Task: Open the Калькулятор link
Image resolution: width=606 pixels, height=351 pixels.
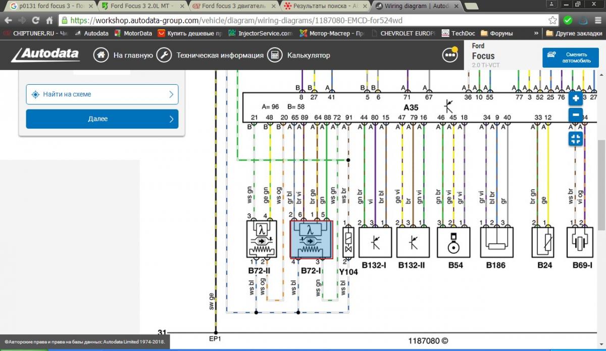Action: [x=309, y=55]
